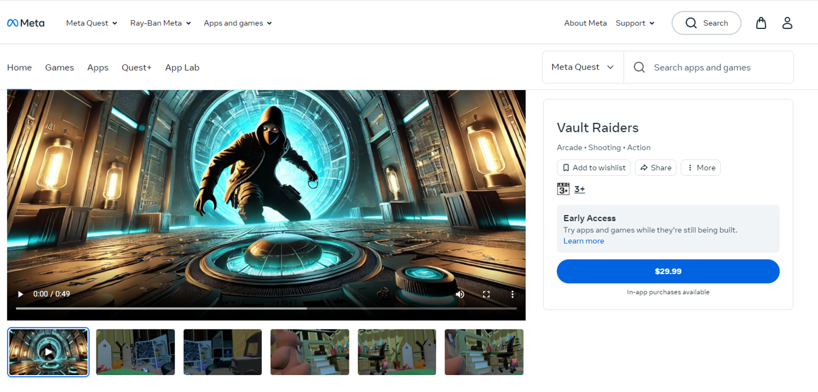Expand the Ray-Ban Meta dropdown
Image resolution: width=818 pixels, height=392 pixels.
(160, 23)
